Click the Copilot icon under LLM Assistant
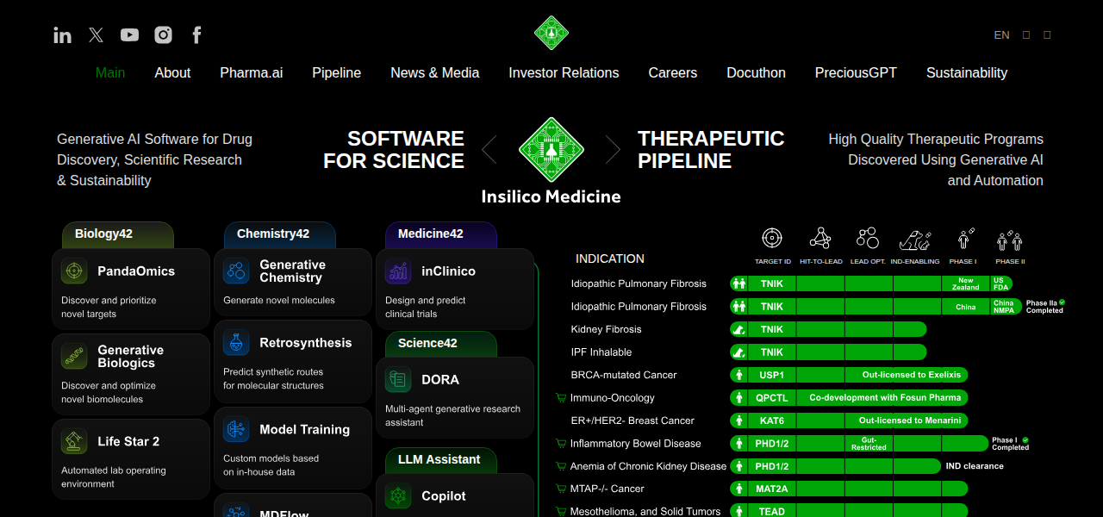The image size is (1103, 517). tap(397, 496)
